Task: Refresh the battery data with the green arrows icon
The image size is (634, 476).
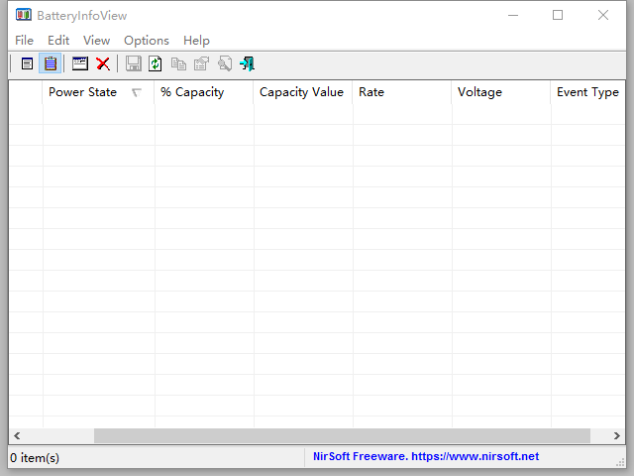Action: 156,63
